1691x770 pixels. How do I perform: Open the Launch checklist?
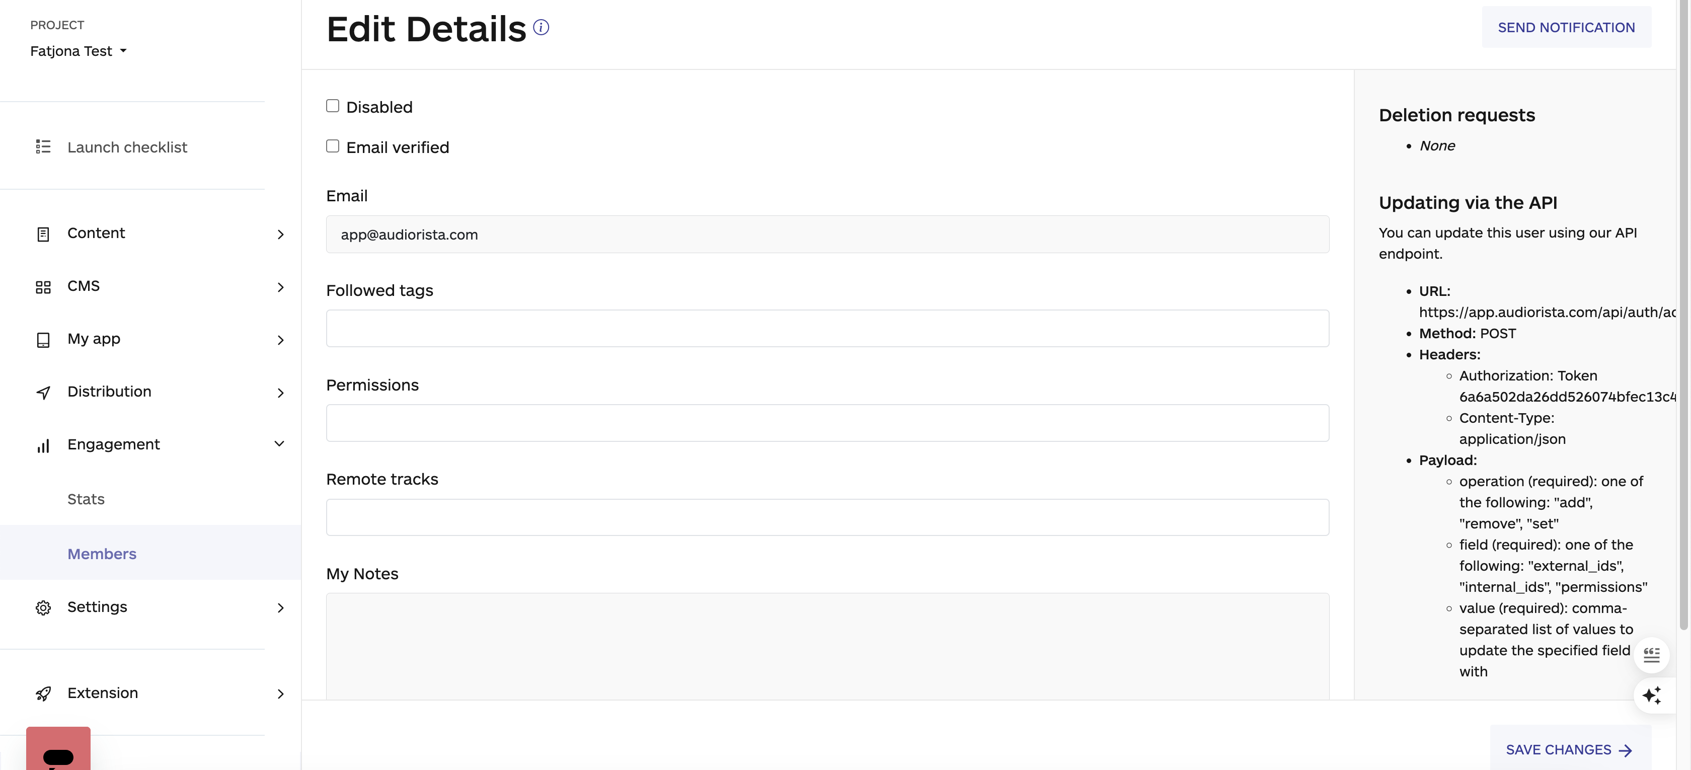coord(127,146)
